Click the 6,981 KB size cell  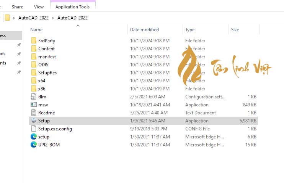248,121
